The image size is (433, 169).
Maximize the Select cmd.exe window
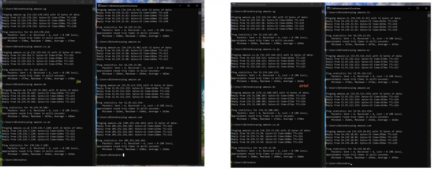pyautogui.click(x=189, y=6)
